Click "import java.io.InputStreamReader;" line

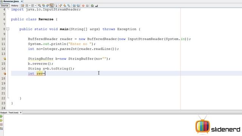coord(46,9)
